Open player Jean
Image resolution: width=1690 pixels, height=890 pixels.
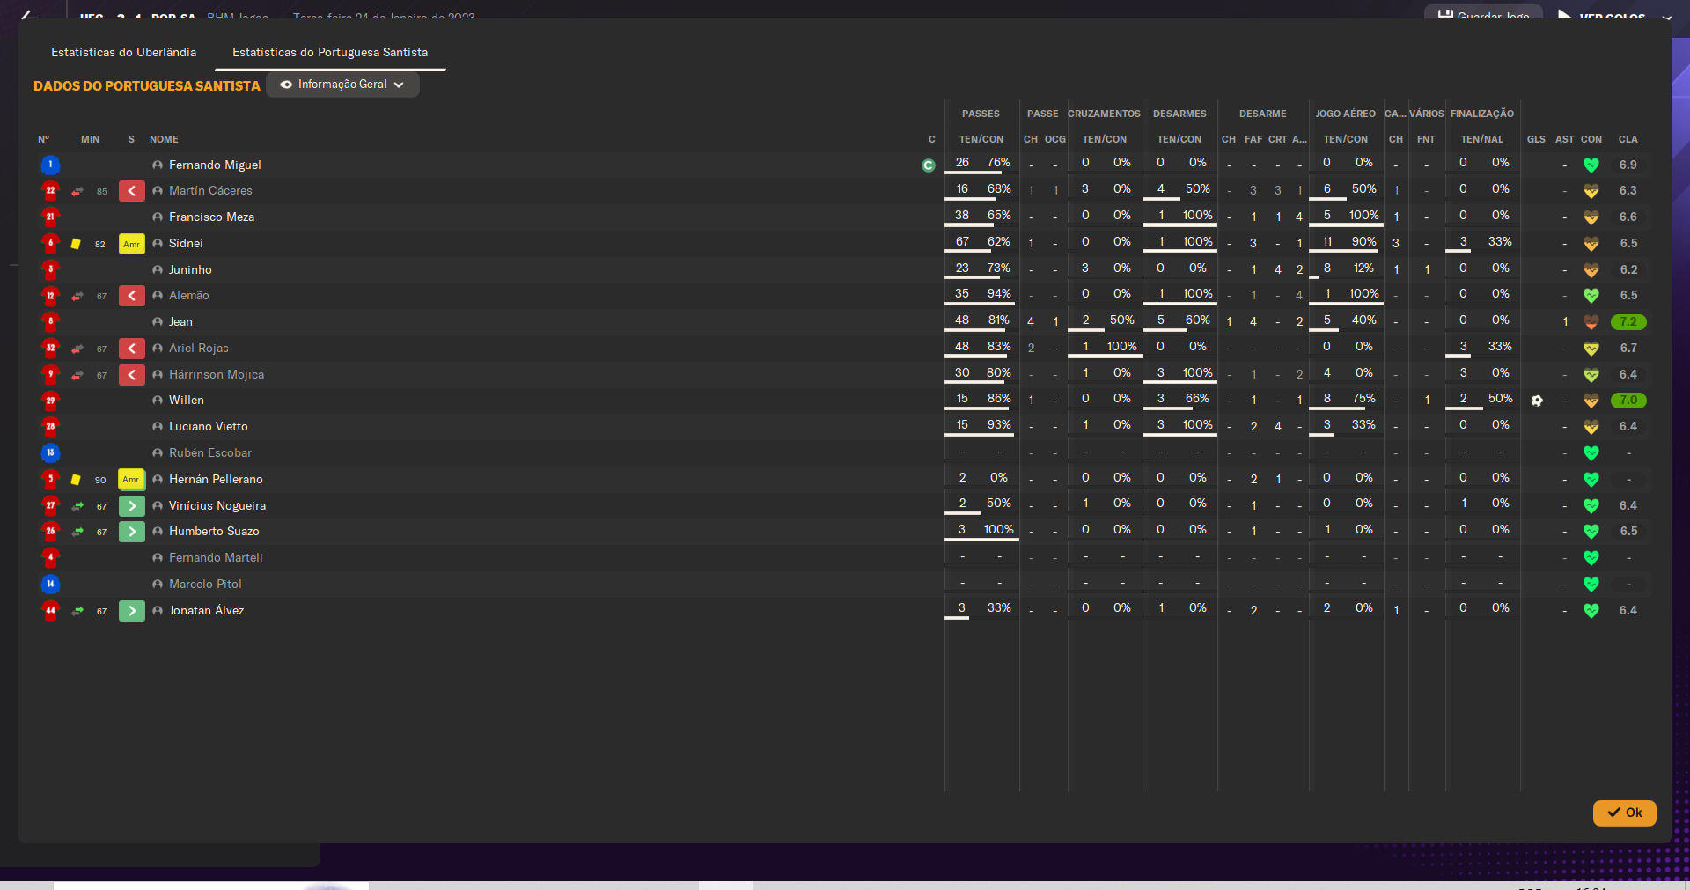pyautogui.click(x=180, y=322)
